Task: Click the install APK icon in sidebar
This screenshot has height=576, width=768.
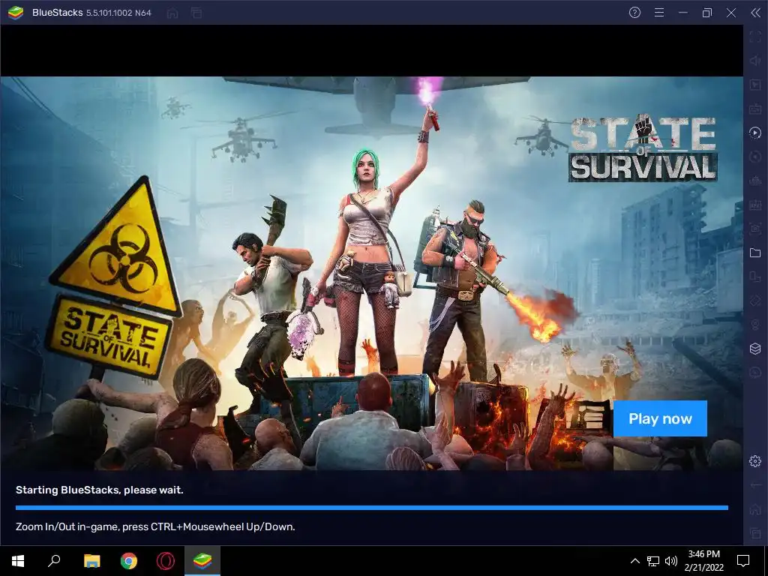Action: pos(754,205)
